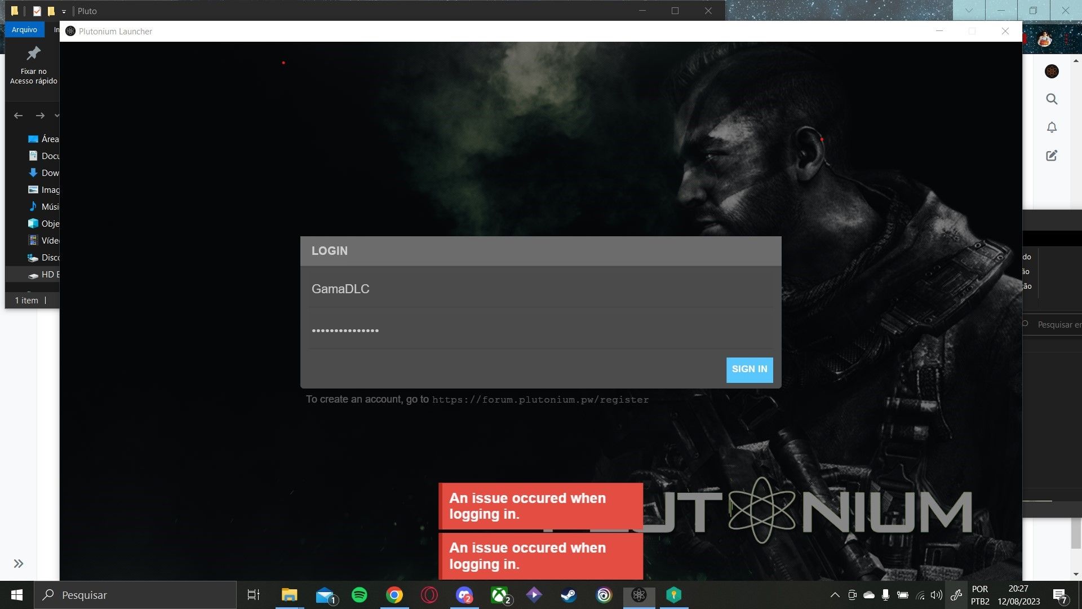Open the dropdown chevron in background window title
This screenshot has height=609, width=1082.
[x=969, y=10]
